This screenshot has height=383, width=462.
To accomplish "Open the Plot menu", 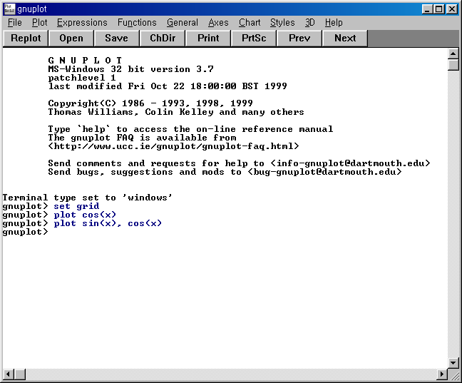I will pyautogui.click(x=40, y=23).
